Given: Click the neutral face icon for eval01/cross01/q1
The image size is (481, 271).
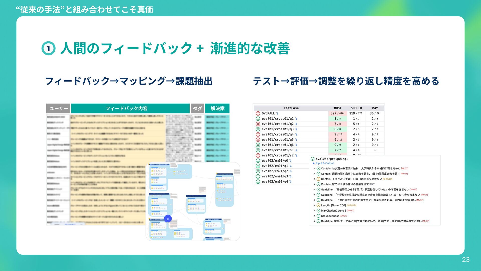Looking at the screenshot, I should point(258,119).
